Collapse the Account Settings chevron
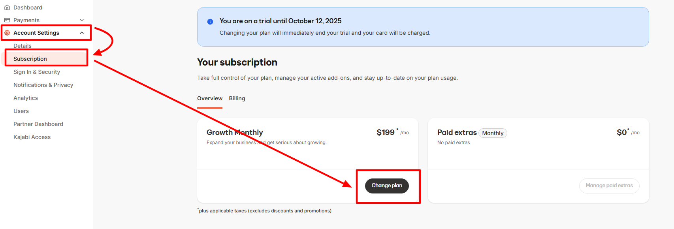 pos(82,33)
